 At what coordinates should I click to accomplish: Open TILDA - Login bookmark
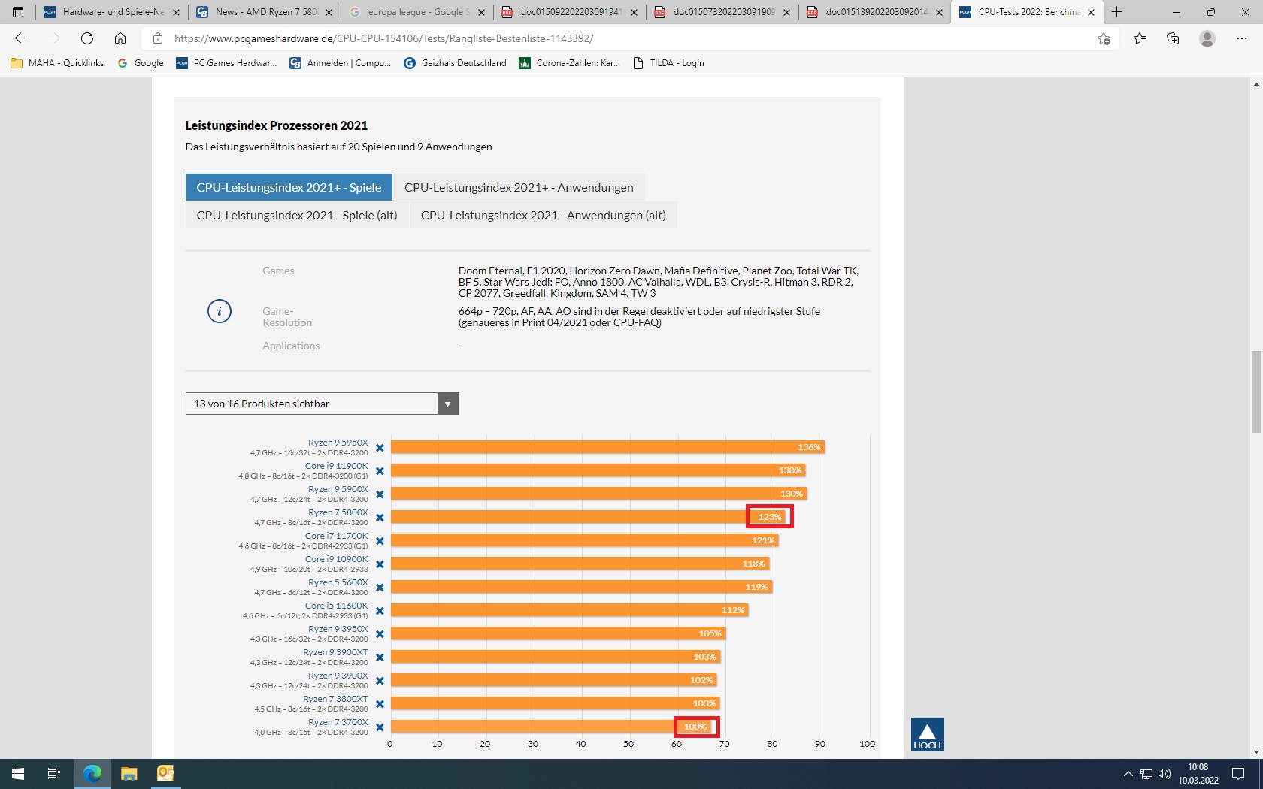click(x=668, y=63)
